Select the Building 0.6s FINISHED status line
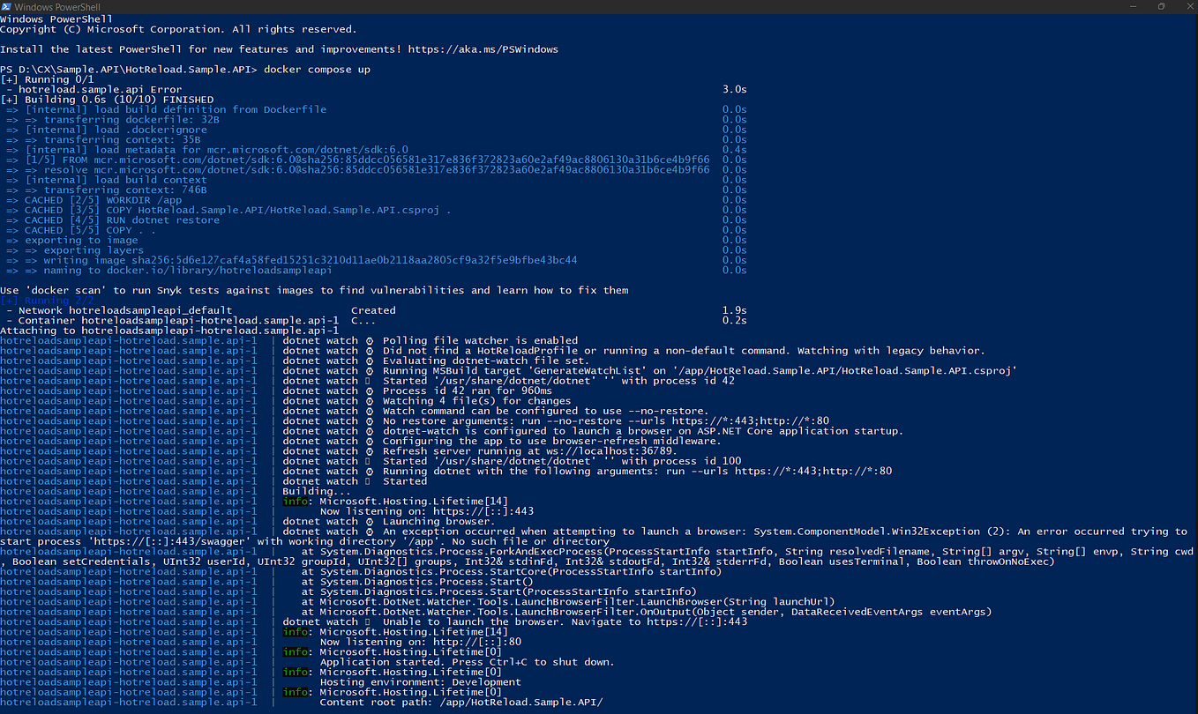This screenshot has width=1198, height=714. 106,99
